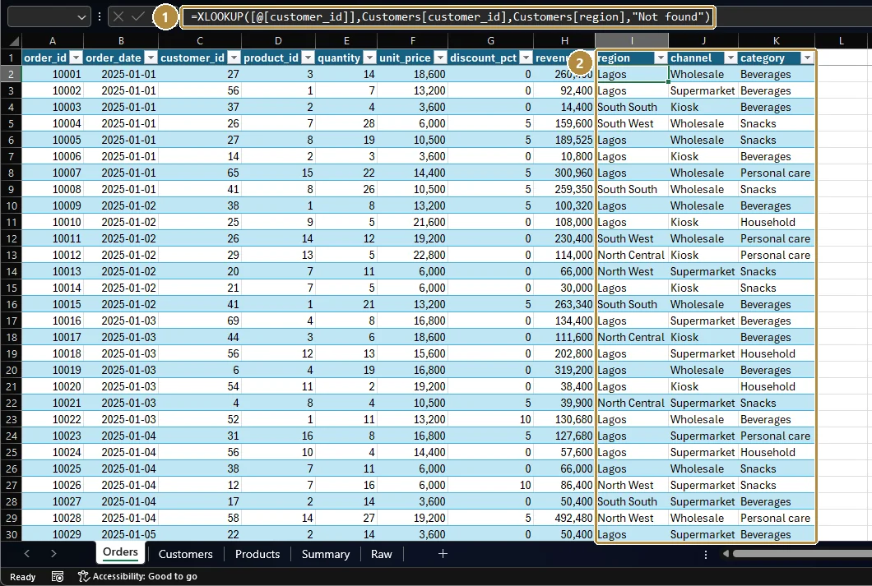Click the Select All corner triangle
Screen dimensions: 872x586
(14, 41)
